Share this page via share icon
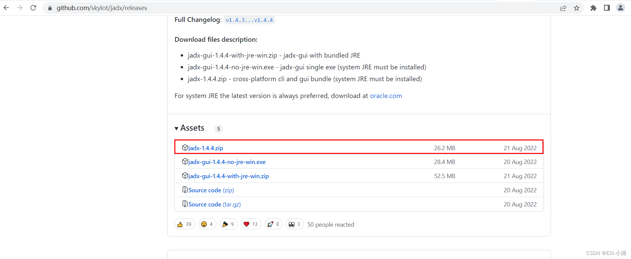Viewport: 631px width, 259px height. tap(563, 8)
